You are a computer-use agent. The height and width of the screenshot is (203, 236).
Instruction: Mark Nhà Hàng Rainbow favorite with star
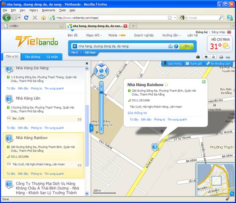[166, 85]
